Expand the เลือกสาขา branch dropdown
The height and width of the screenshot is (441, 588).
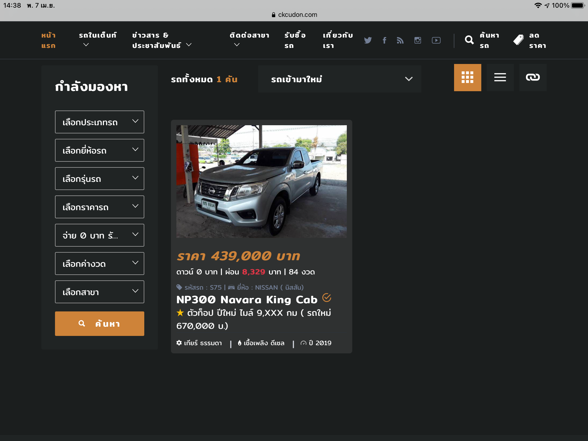(x=99, y=292)
